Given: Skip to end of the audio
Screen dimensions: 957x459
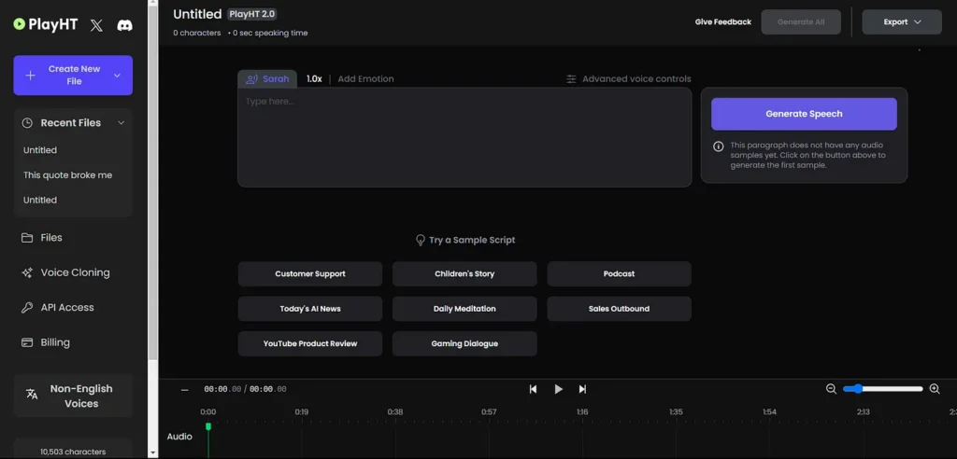Looking at the screenshot, I should pyautogui.click(x=582, y=389).
